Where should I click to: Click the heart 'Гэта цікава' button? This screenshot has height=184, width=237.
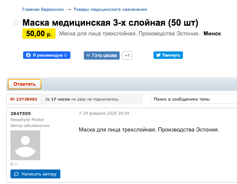[102, 55]
